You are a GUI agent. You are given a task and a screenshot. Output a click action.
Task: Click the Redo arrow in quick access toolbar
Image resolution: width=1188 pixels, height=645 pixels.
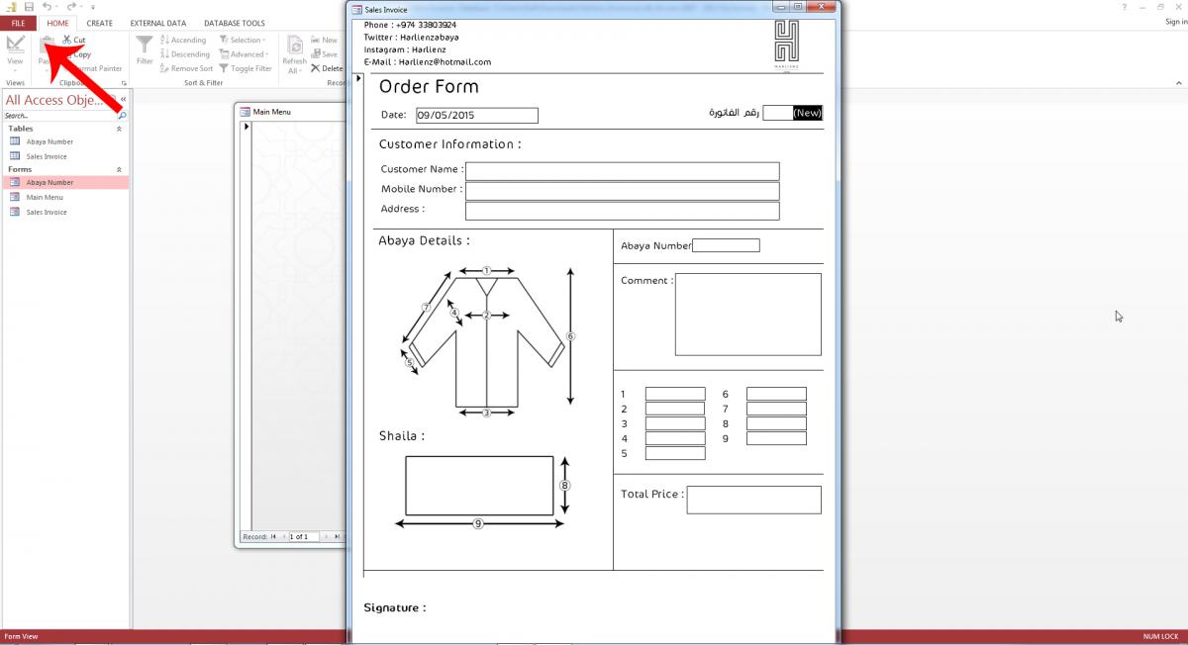tap(70, 7)
